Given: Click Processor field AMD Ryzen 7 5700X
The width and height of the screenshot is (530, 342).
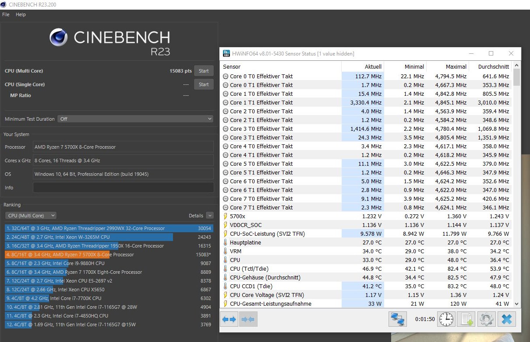Looking at the screenshot, I should [x=123, y=147].
